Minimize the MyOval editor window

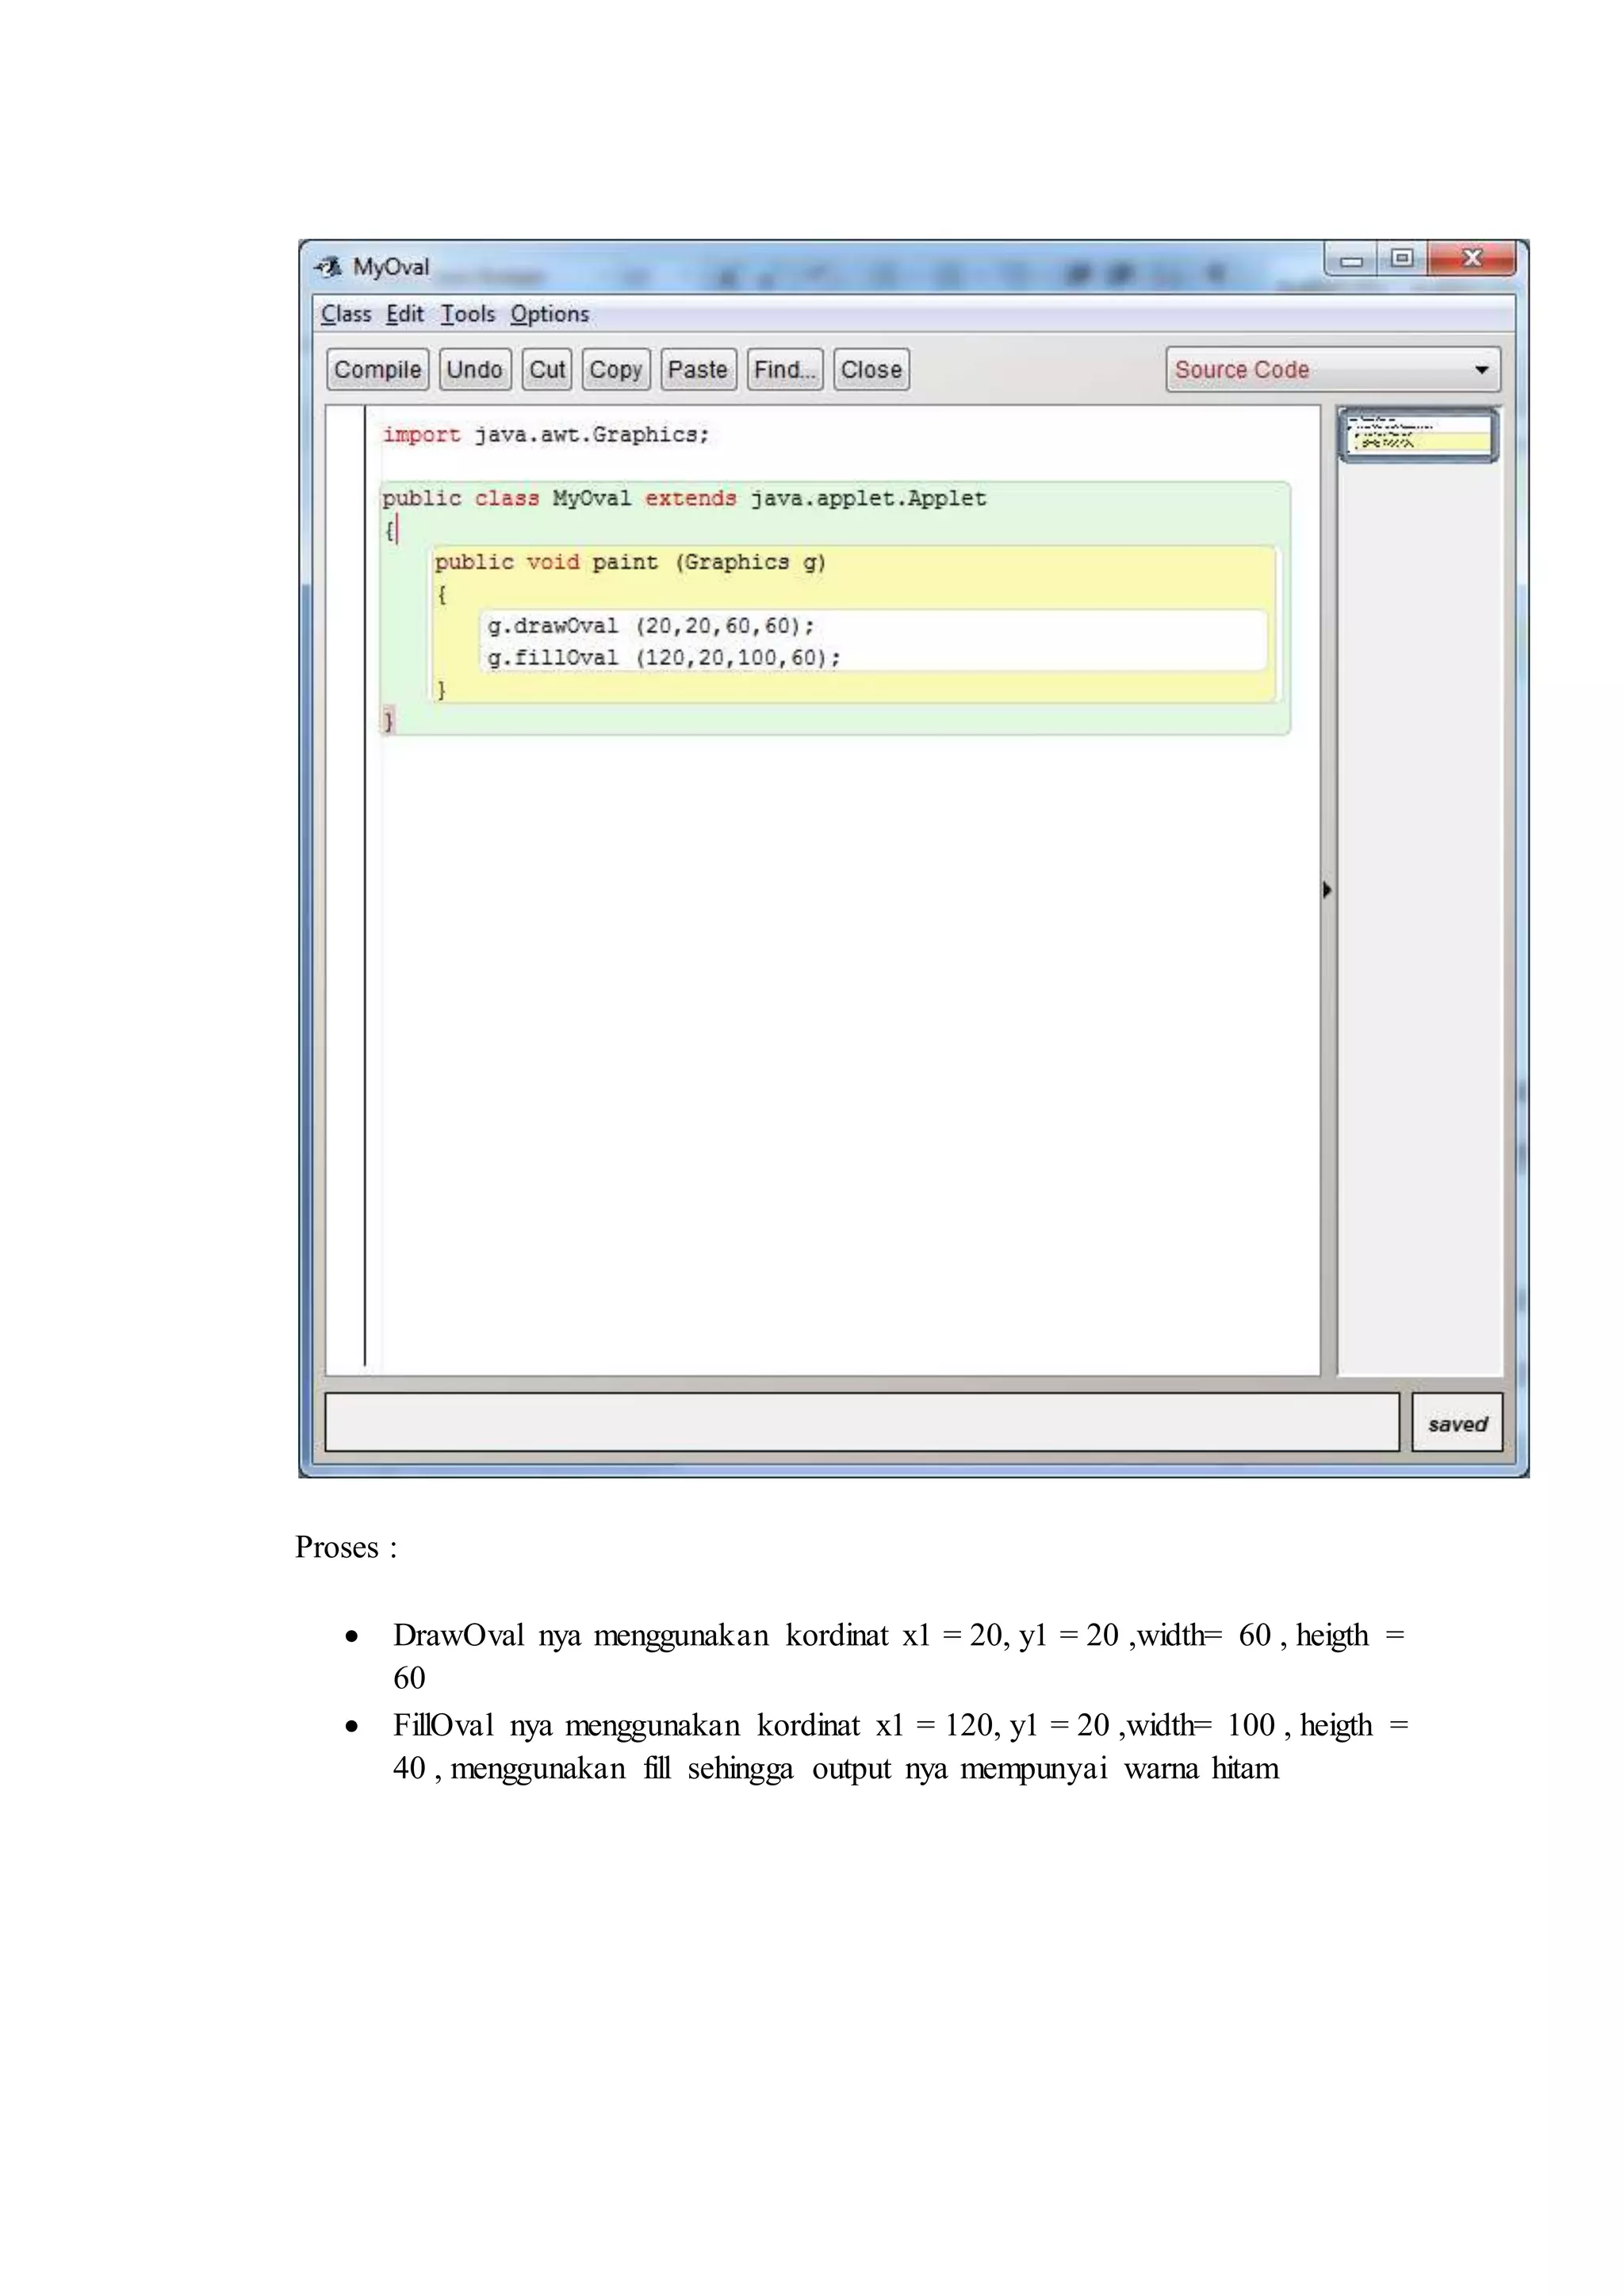(x=1351, y=260)
